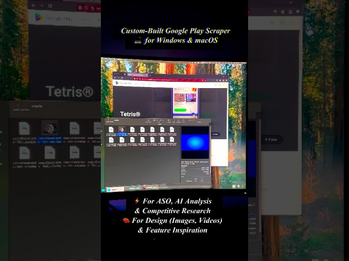
Task: Click the Trailer button in the center browser window
Action: (x=216, y=134)
